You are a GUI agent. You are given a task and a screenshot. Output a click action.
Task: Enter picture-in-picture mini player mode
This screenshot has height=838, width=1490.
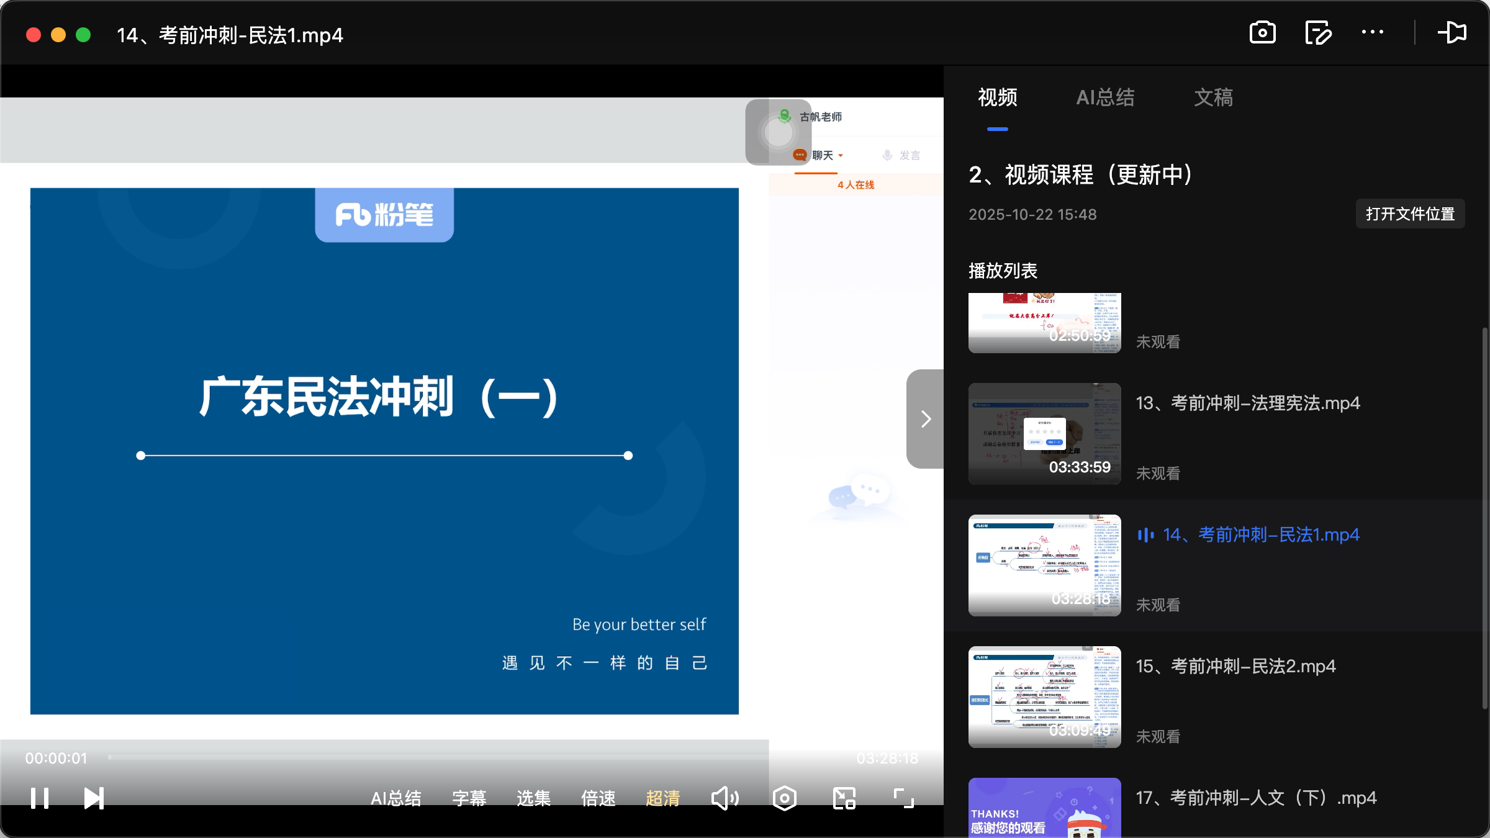(844, 798)
